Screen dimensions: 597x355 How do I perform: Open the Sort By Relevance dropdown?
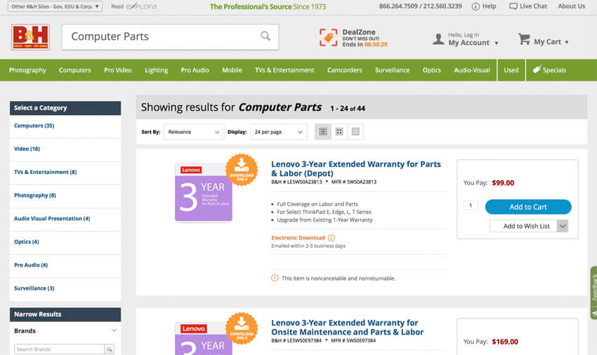[x=194, y=132]
